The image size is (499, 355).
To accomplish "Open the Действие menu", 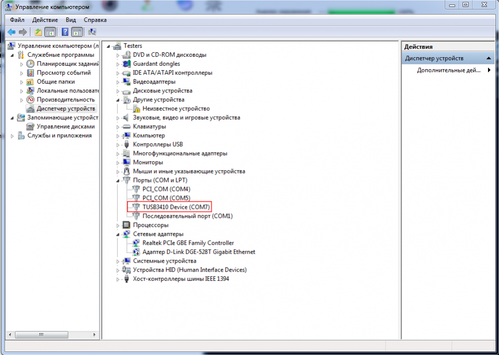I will tap(46, 20).
